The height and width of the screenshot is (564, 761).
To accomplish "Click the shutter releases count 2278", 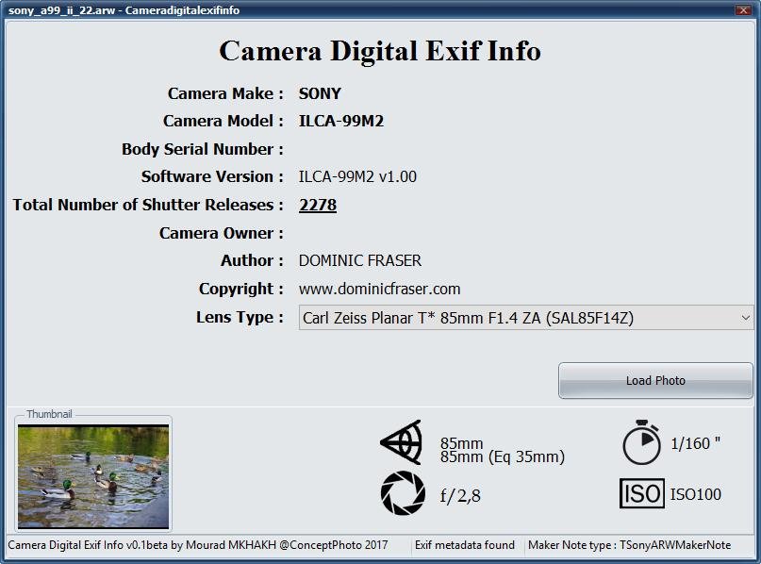I will [x=318, y=205].
